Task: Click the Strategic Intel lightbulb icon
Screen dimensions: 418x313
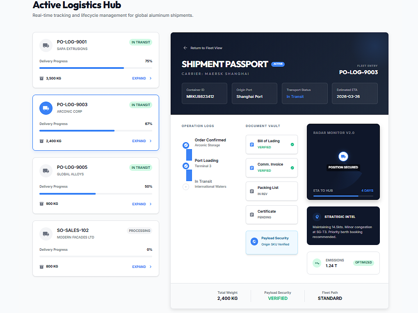Action: [317, 217]
